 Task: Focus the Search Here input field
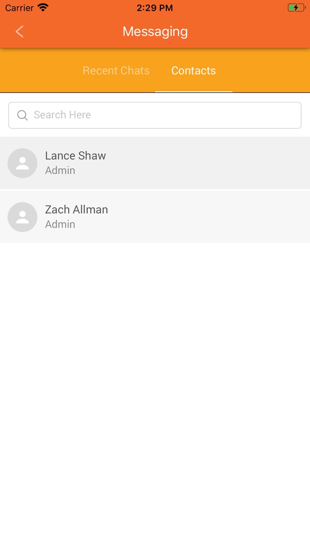(155, 115)
